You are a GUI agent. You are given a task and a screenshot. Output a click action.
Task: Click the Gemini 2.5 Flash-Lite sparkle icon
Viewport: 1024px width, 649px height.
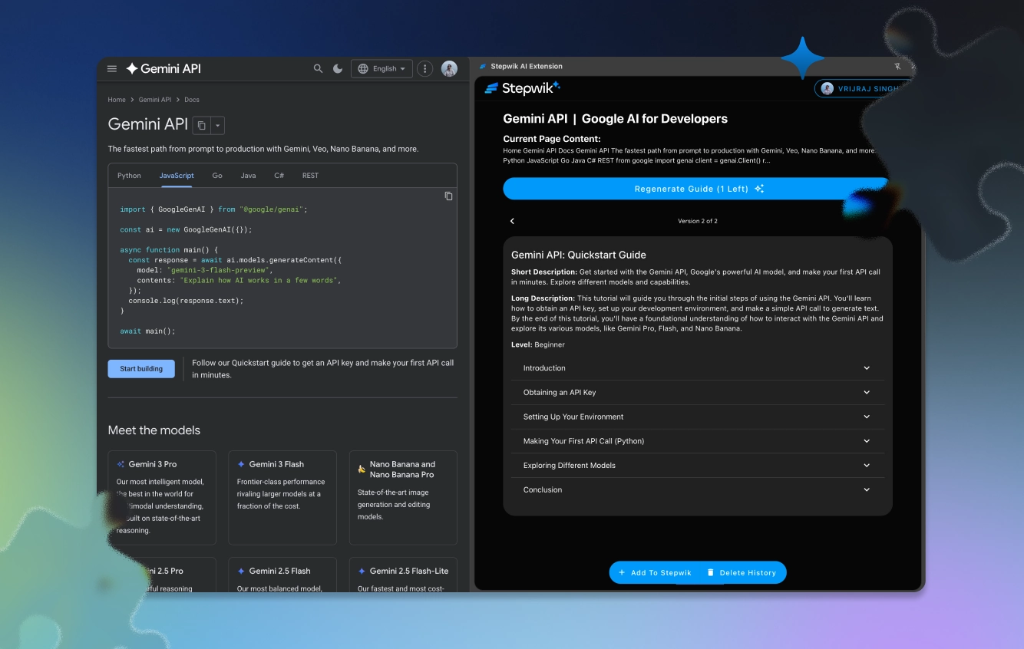coord(362,571)
